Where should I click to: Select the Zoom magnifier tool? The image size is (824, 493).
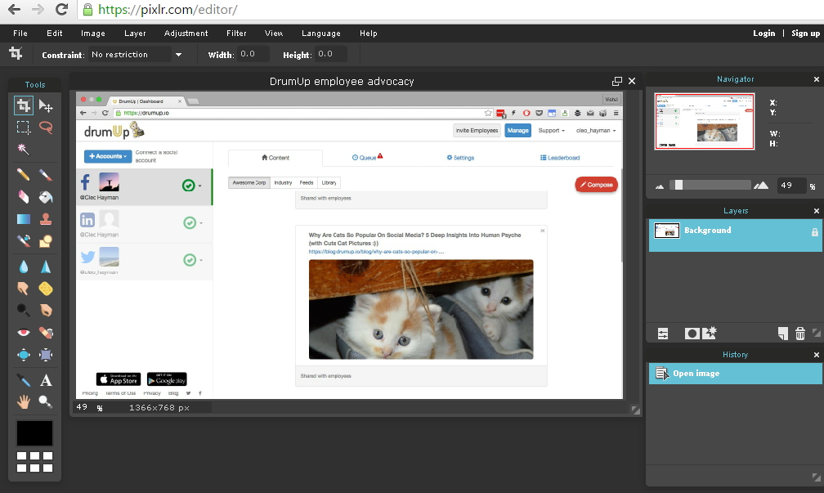pos(46,402)
